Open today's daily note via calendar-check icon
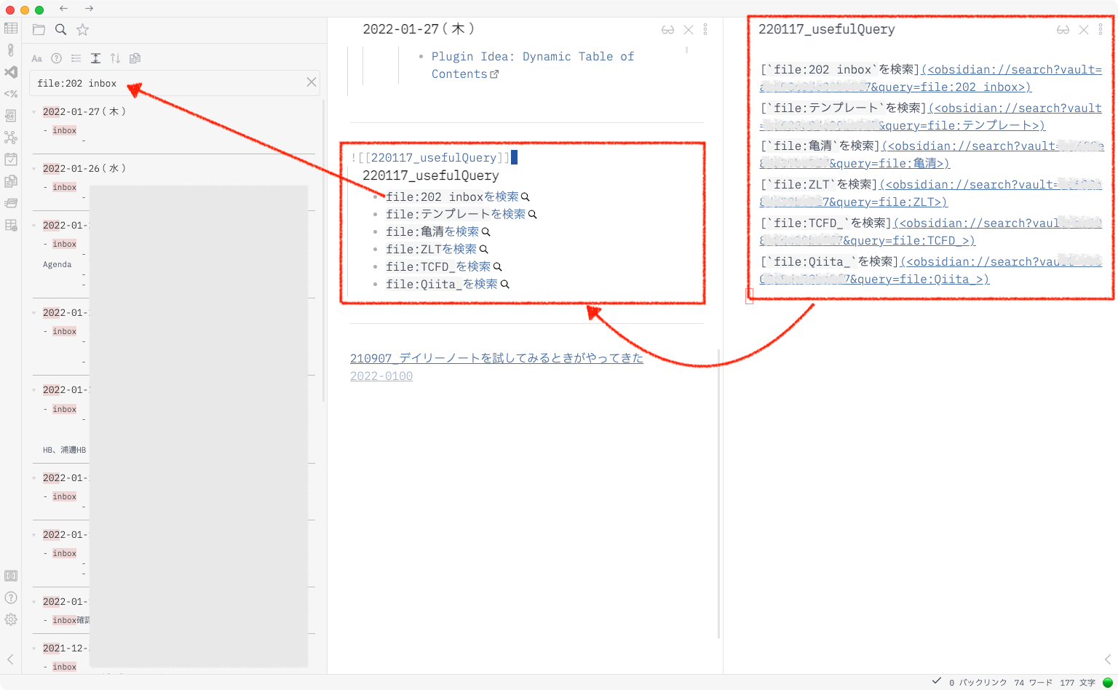1118x690 pixels. click(x=11, y=159)
